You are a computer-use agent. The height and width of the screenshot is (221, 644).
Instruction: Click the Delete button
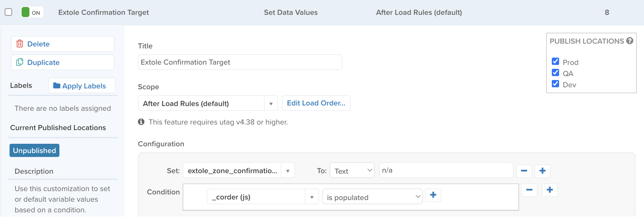pyautogui.click(x=63, y=44)
